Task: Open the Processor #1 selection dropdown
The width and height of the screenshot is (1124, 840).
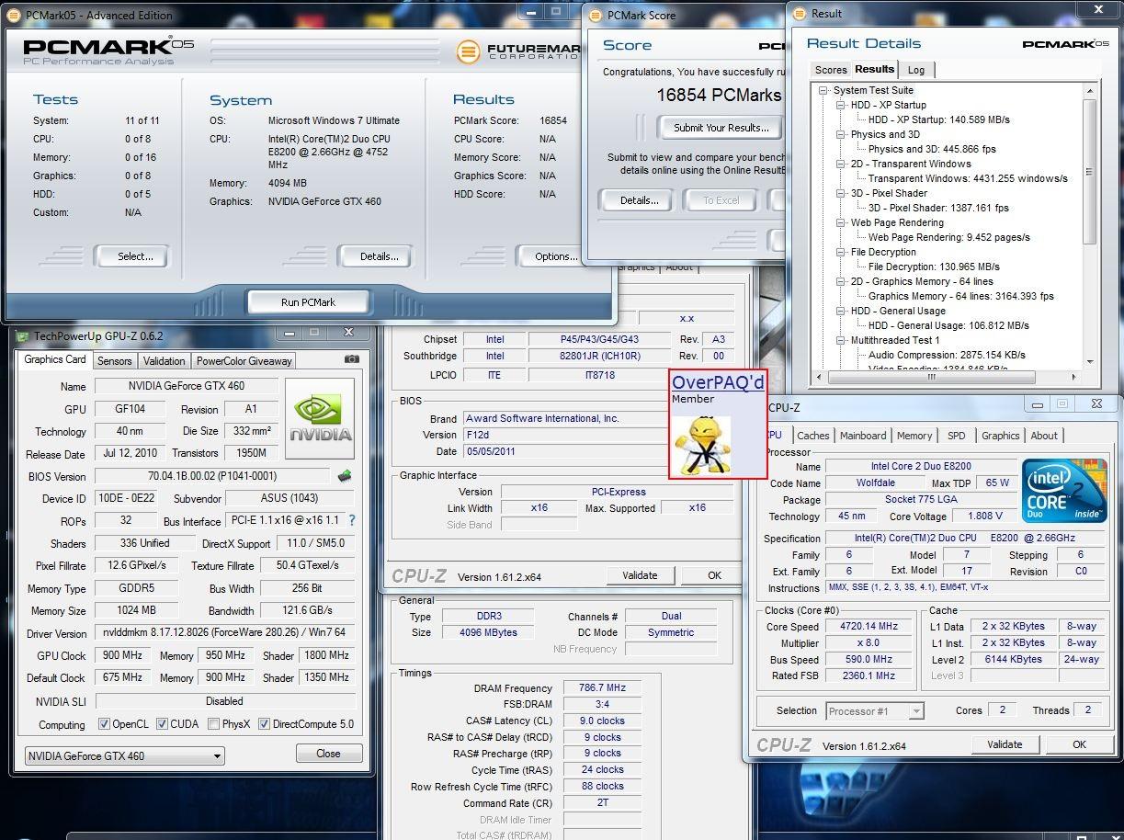Action: pos(874,710)
